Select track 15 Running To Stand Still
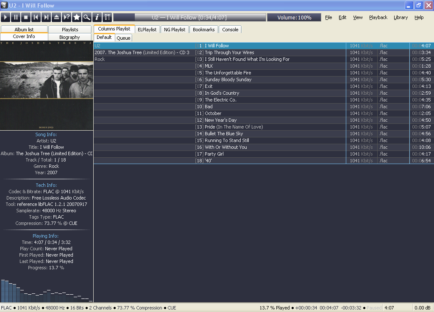This screenshot has width=434, height=312. pyautogui.click(x=264, y=140)
